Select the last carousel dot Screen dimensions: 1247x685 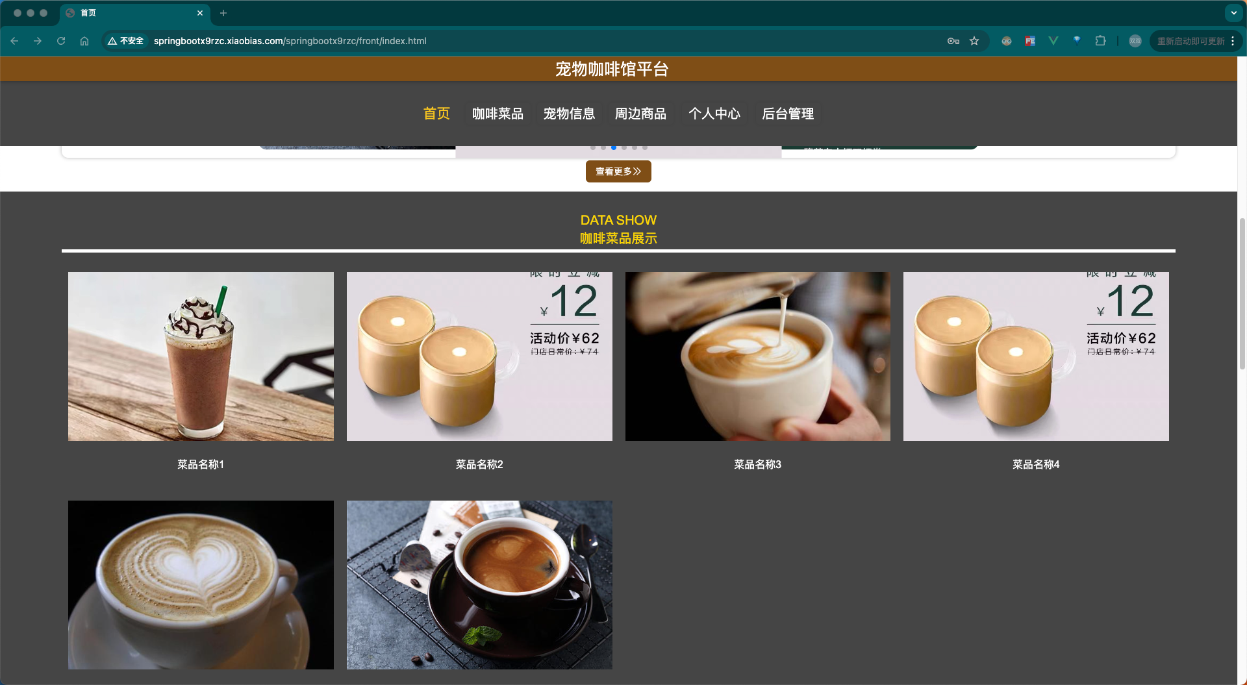tap(645, 147)
